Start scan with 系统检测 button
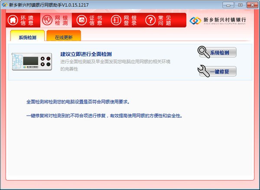 tap(218, 52)
